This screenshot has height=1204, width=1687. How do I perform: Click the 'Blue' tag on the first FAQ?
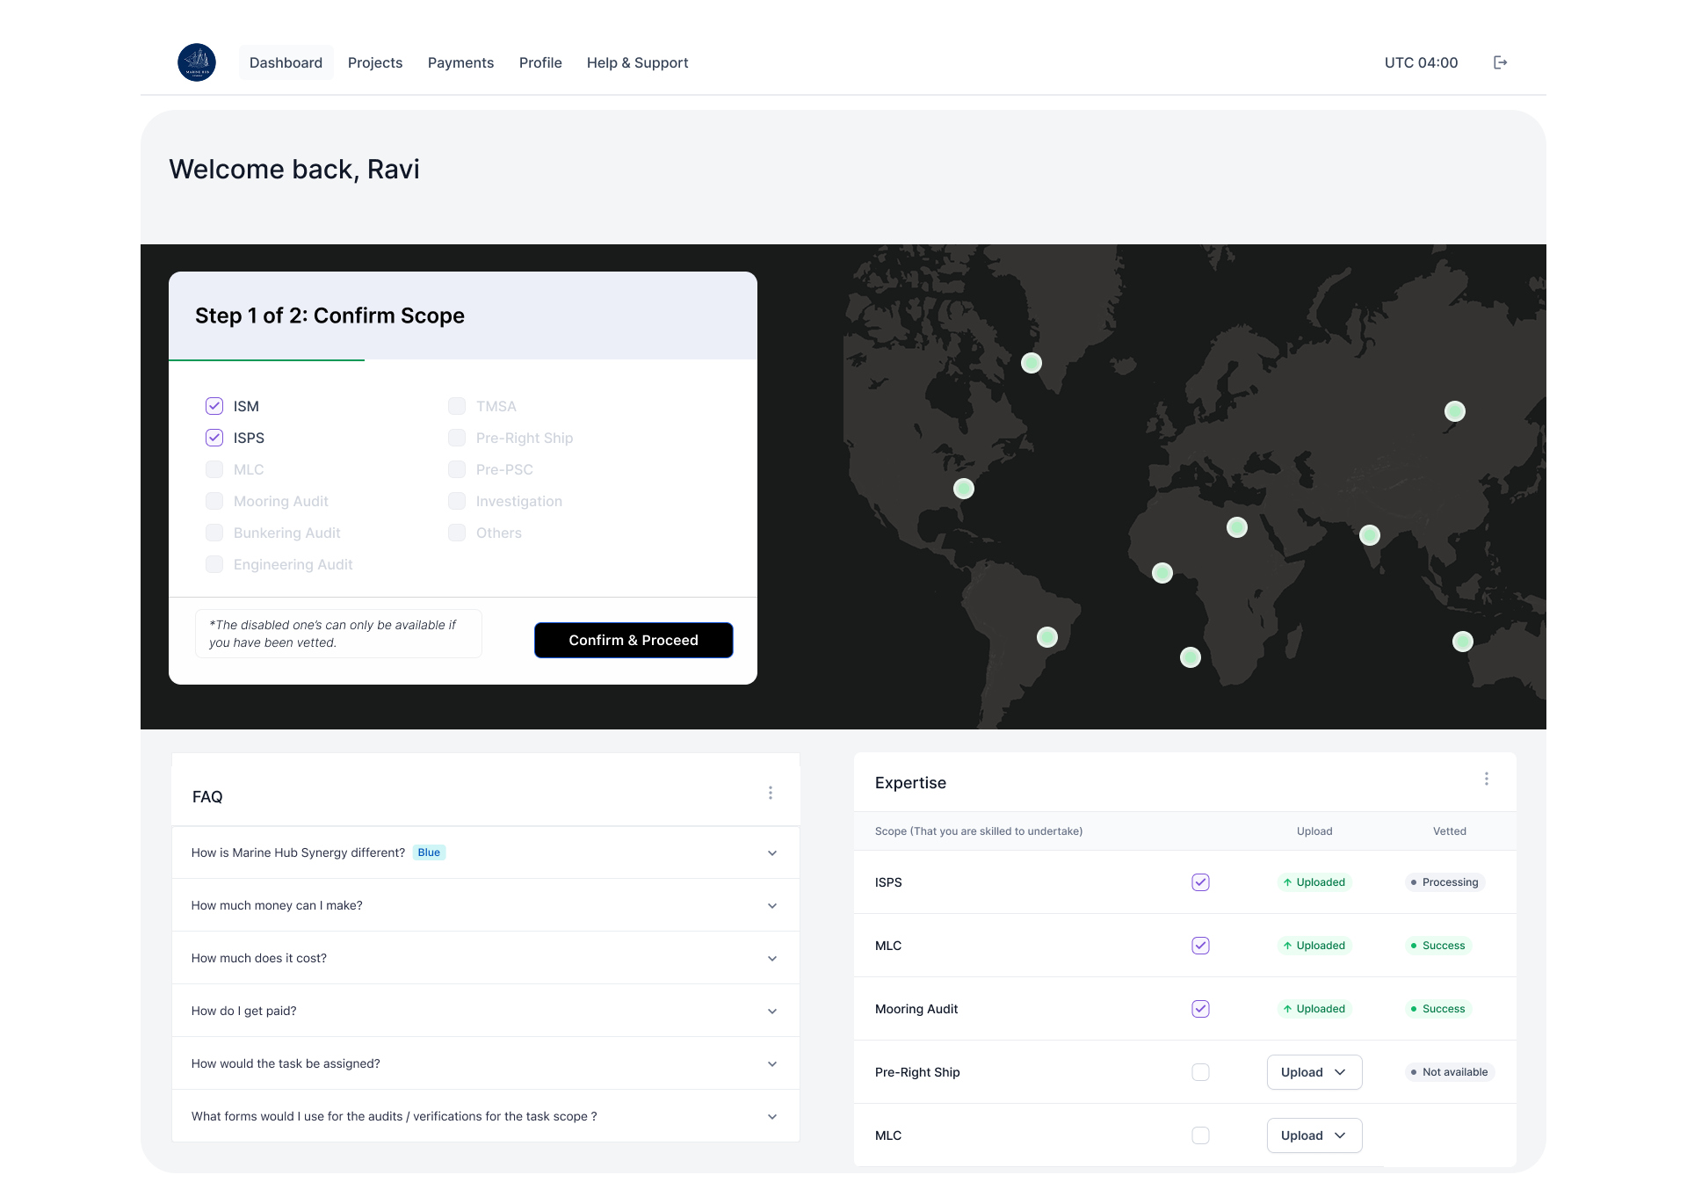point(429,852)
